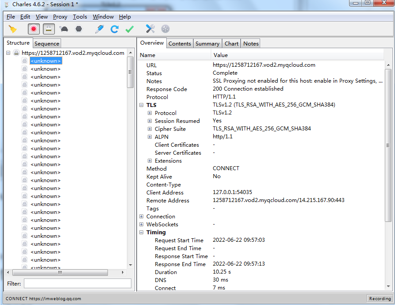Expand the WebSockets section
The width and height of the screenshot is (395, 305).
point(141,224)
